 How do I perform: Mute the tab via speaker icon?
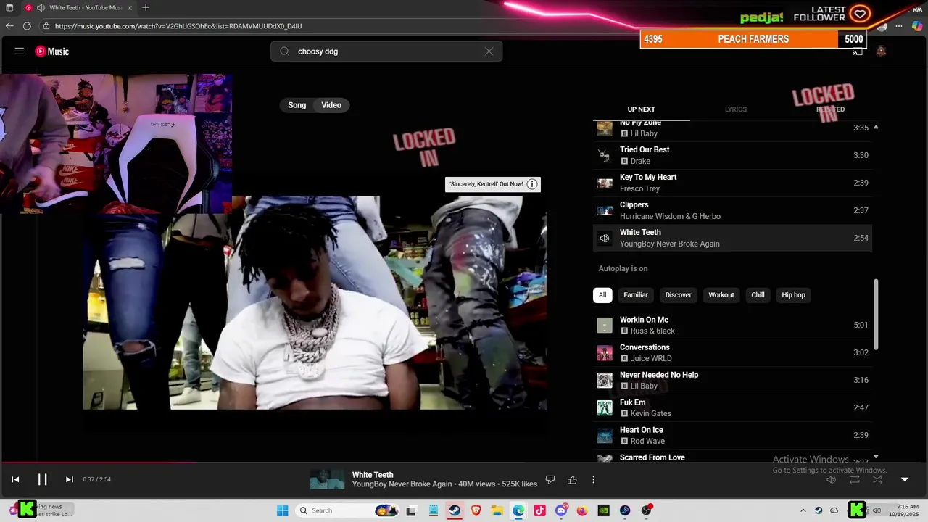(x=41, y=7)
